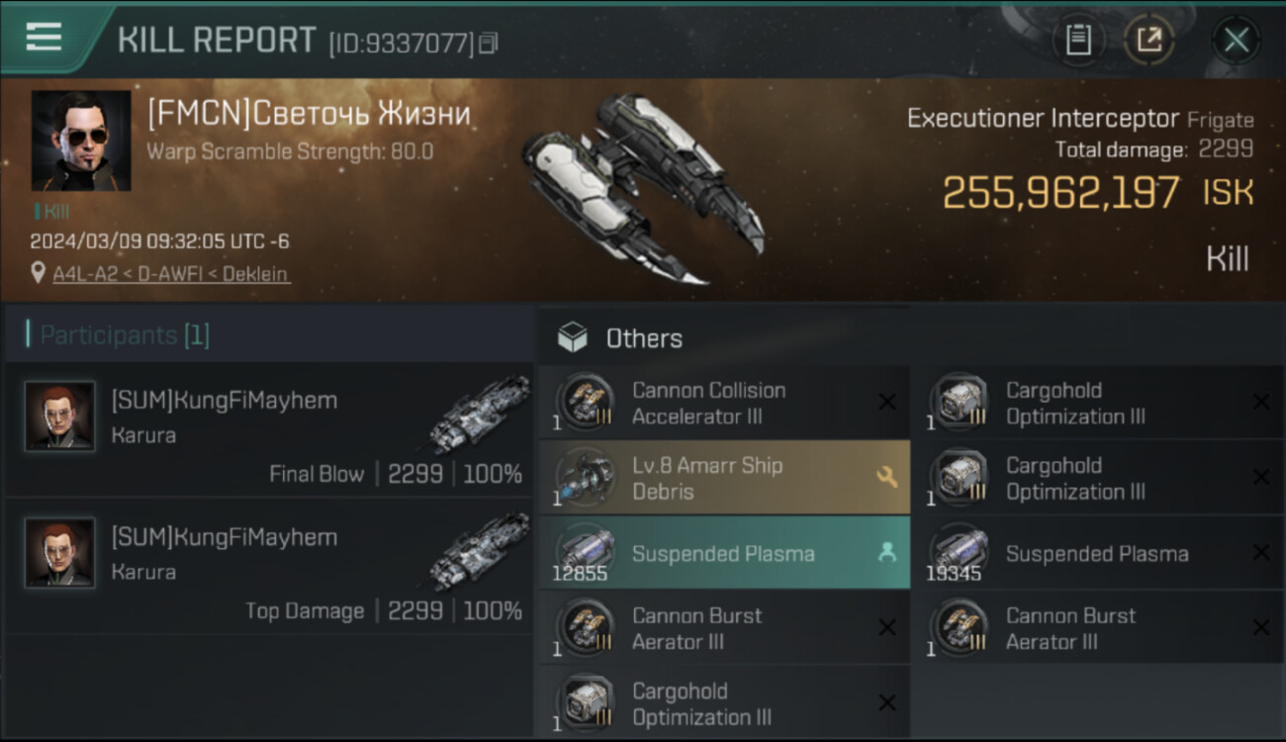
Task: Click person icon on Suspended Plasma row
Action: 886,553
